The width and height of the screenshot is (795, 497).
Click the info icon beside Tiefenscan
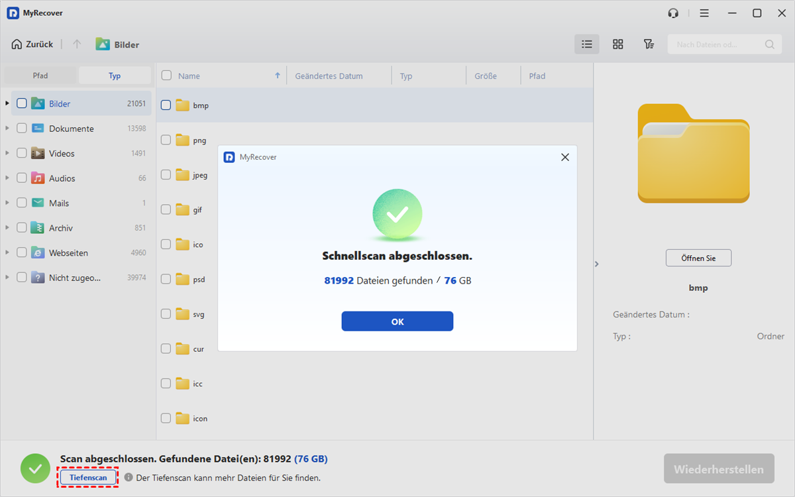129,477
